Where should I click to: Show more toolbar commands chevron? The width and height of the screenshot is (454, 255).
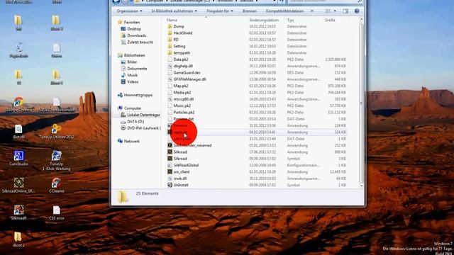tap(312, 11)
